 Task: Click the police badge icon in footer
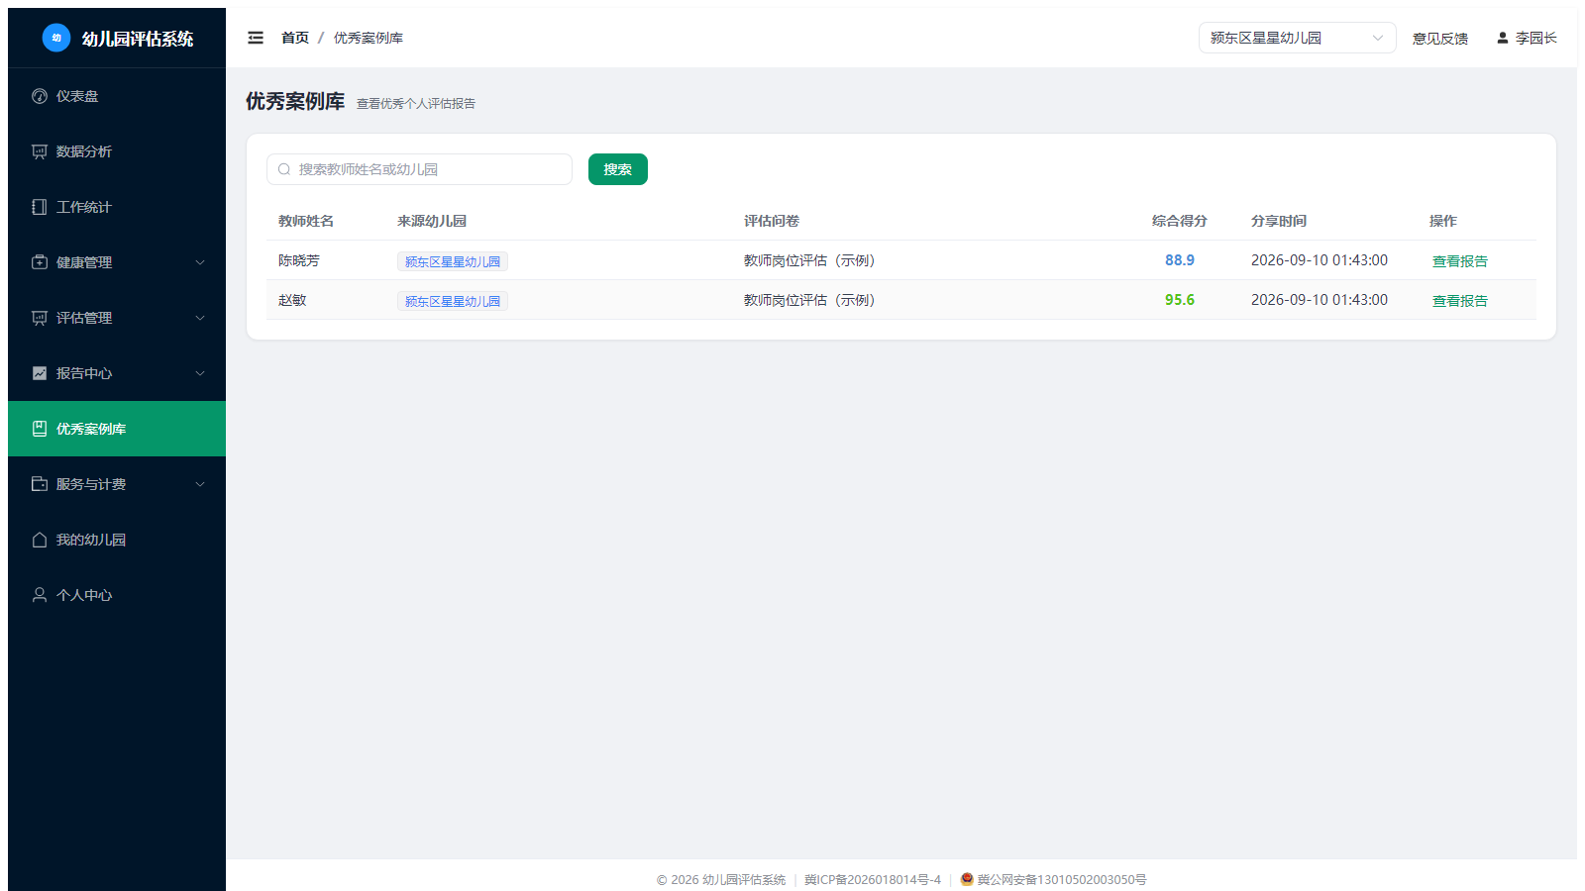(x=967, y=879)
